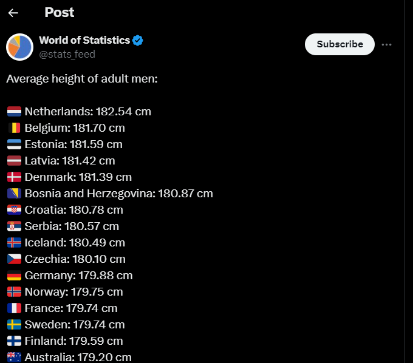Click the Germany flag emoji
Viewport: 413px width, 363px height.
tap(15, 276)
